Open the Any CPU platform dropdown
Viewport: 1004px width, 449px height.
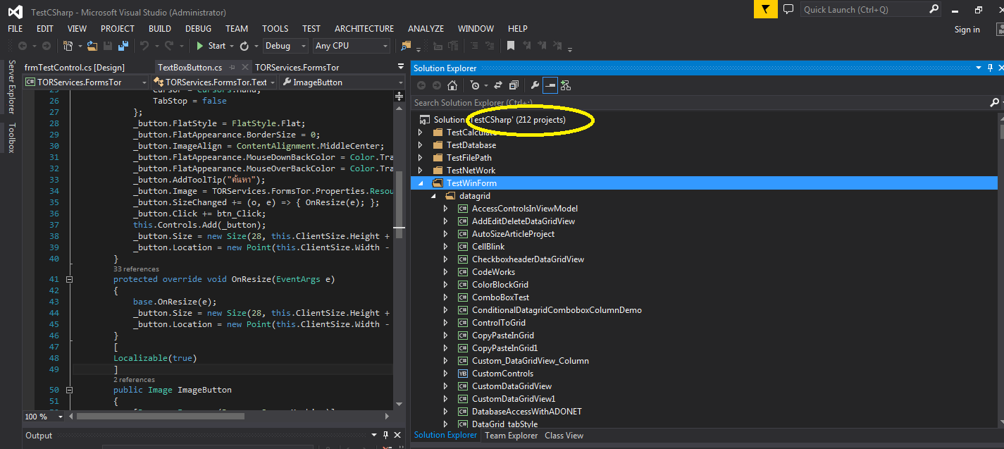coord(352,46)
